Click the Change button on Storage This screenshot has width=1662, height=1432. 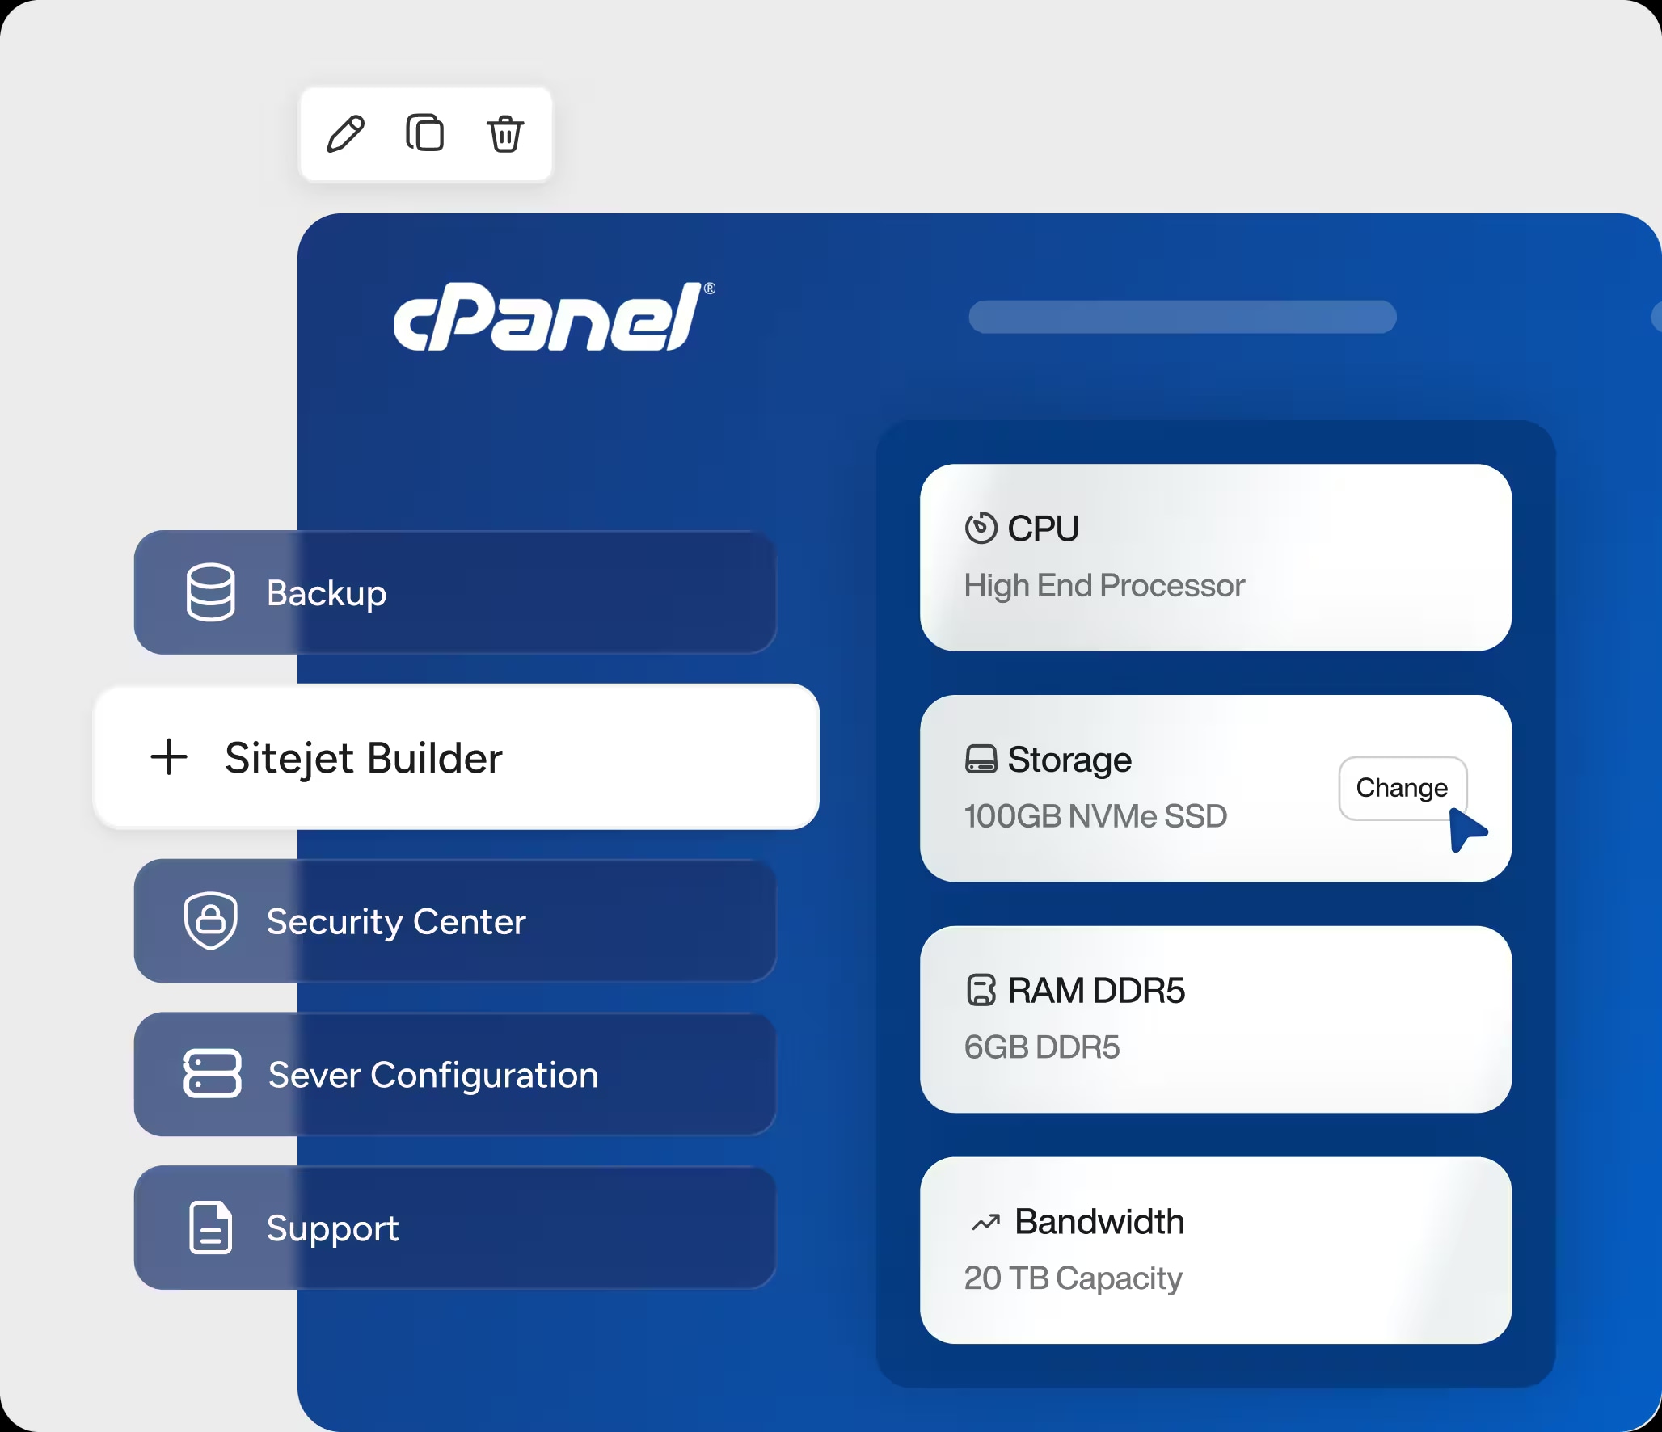coord(1403,788)
